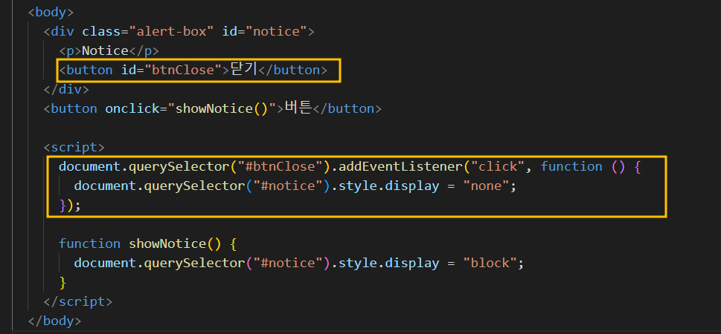Click the closing </body> tag

click(x=55, y=320)
